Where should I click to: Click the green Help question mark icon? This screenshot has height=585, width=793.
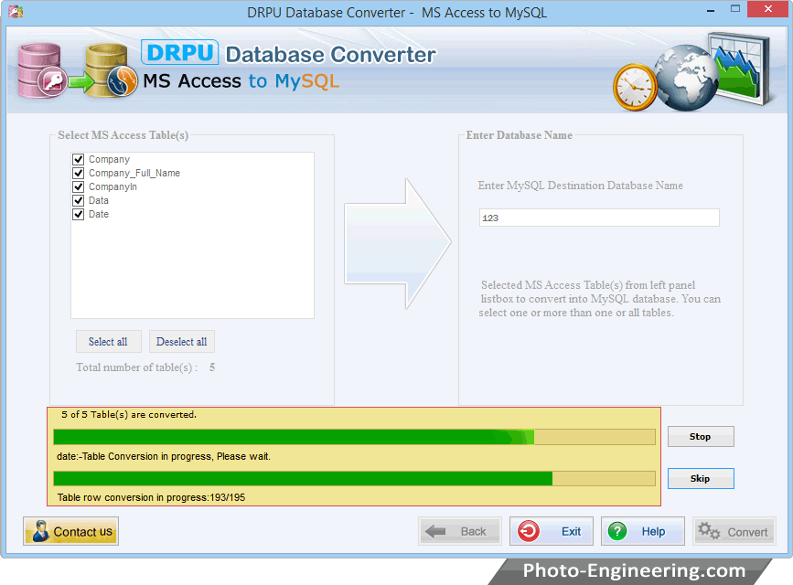(x=617, y=531)
